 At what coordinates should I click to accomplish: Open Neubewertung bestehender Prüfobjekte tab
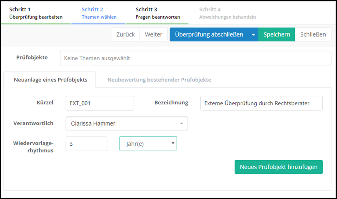[x=159, y=80]
